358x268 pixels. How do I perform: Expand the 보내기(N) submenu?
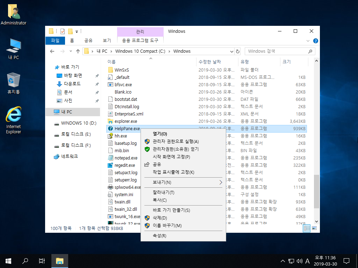[183, 182]
